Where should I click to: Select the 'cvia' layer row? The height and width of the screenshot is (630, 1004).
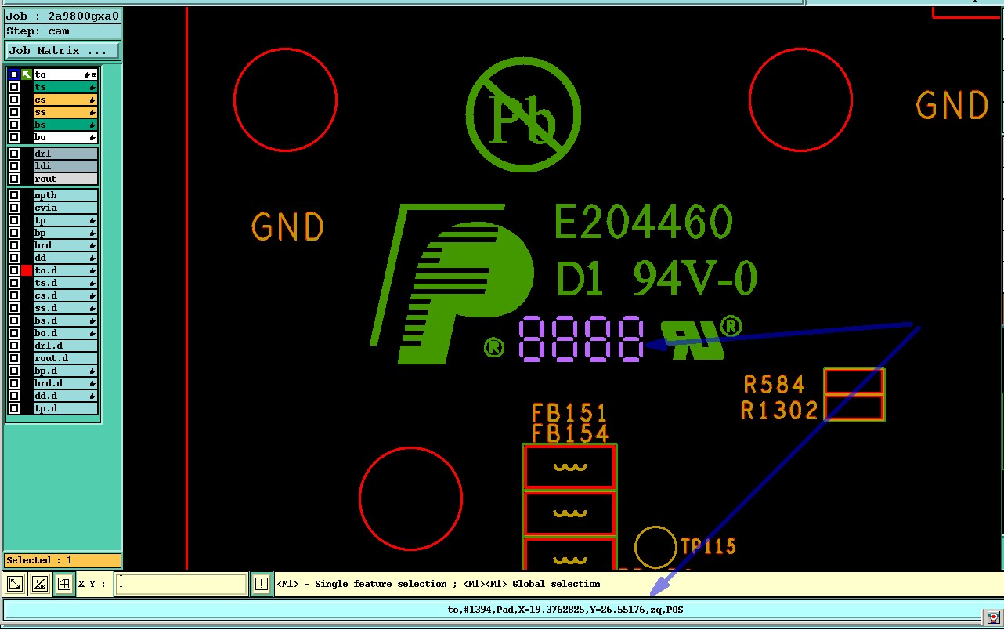tap(65, 208)
